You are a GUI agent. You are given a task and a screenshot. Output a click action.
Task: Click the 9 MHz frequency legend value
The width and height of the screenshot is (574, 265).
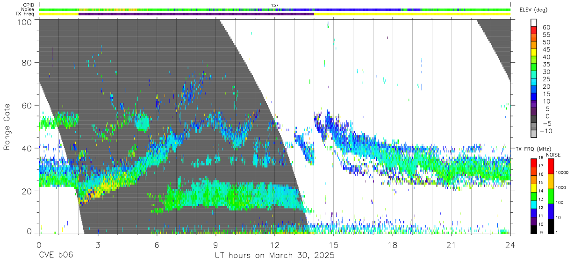point(541,232)
